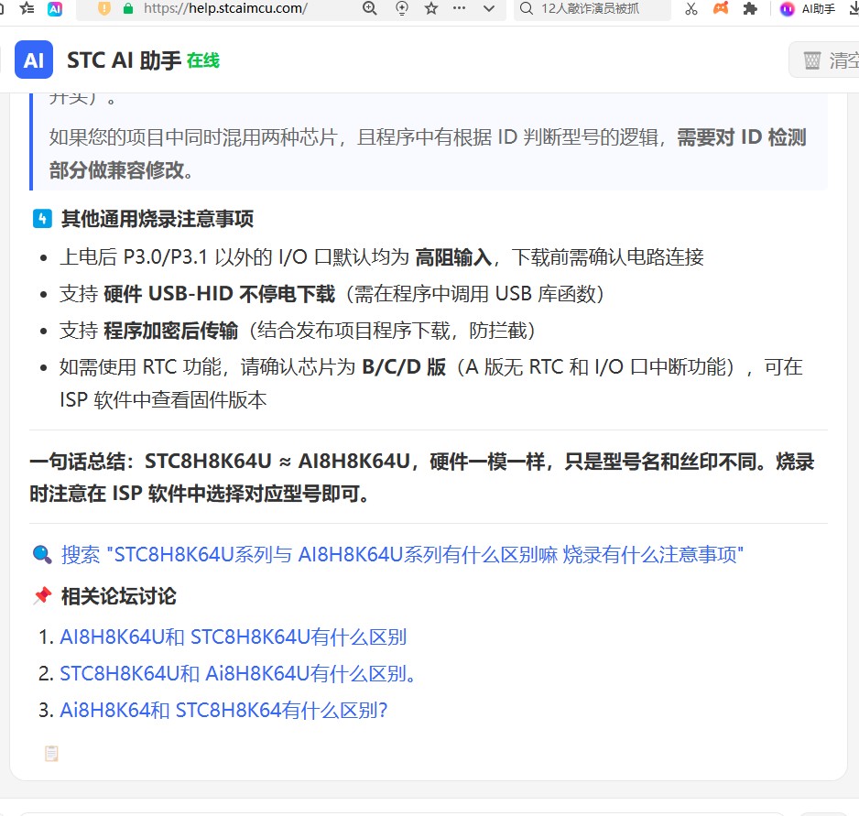The height and width of the screenshot is (816, 859).
Task: Click the bold text 高阻输入
Action: tap(453, 257)
